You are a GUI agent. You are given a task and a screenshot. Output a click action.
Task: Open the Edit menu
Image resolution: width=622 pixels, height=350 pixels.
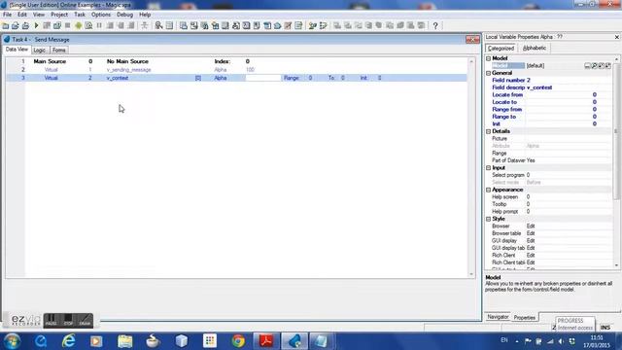[x=22, y=15]
